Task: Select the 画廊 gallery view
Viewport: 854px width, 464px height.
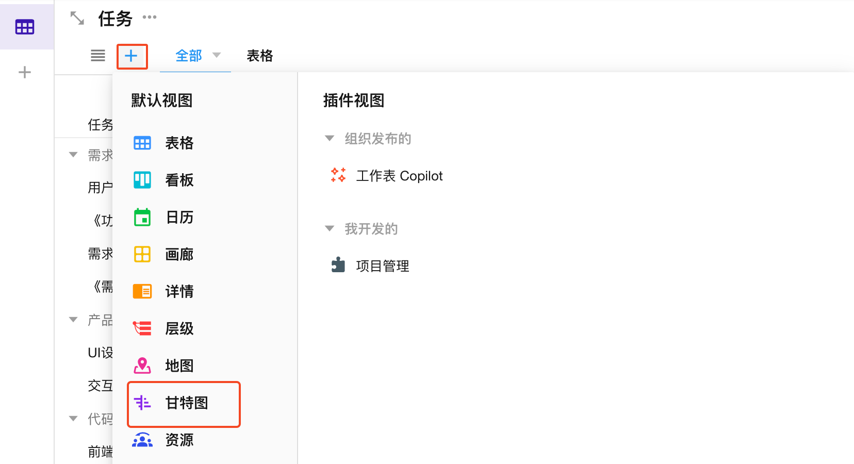Action: coord(178,255)
